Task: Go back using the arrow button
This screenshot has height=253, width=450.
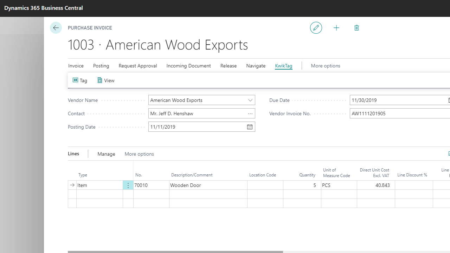Action: [56, 28]
